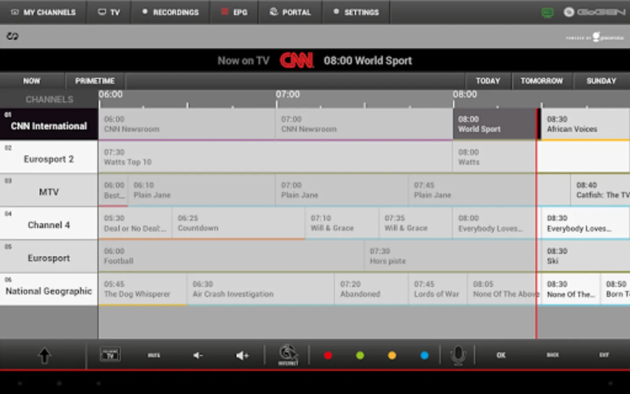Select the Eurosport channel row 05
630x394 pixels.
click(49, 257)
